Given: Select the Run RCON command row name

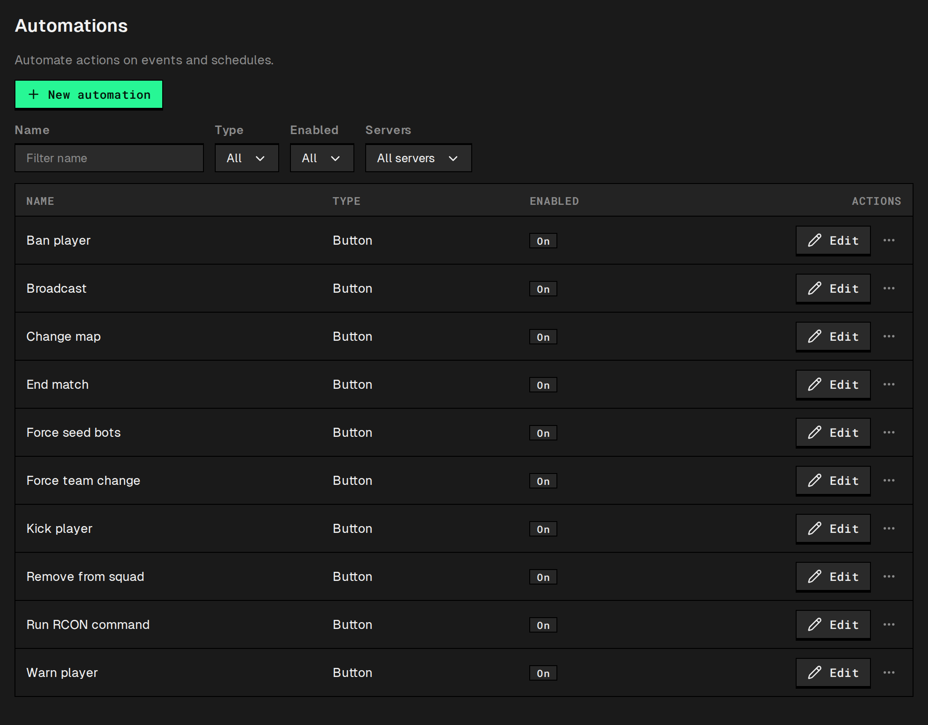Looking at the screenshot, I should [88, 624].
